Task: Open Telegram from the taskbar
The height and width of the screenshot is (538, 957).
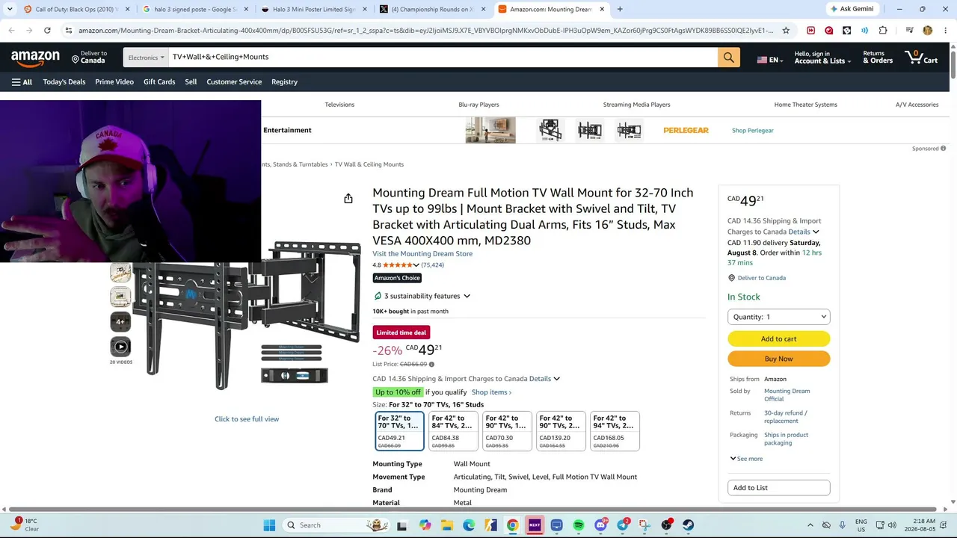Action: [623, 525]
